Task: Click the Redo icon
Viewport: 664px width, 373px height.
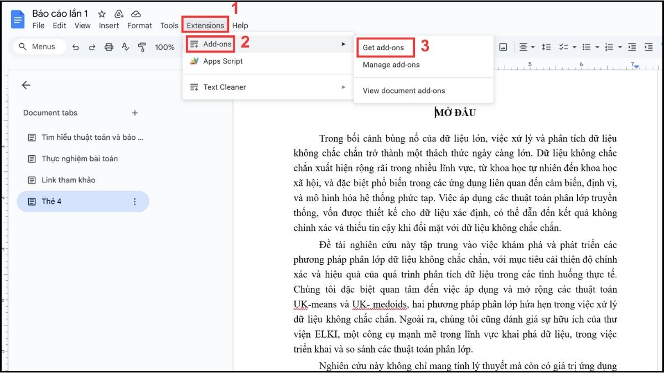Action: point(91,47)
